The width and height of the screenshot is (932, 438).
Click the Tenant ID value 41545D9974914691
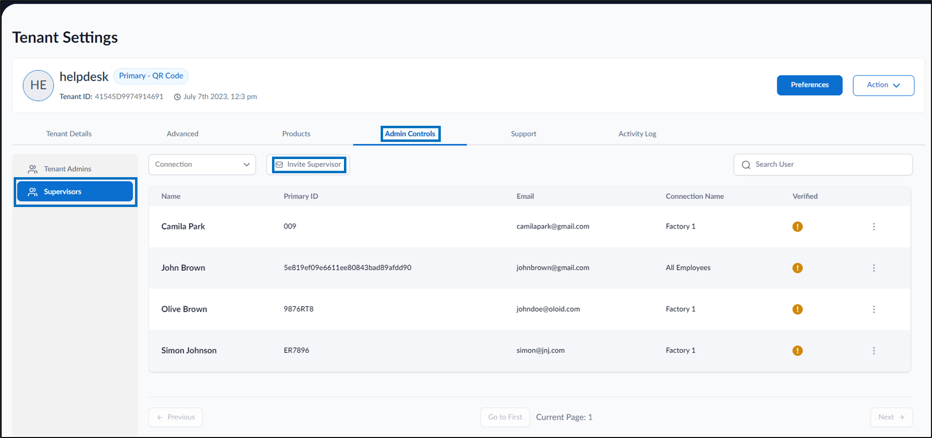point(129,96)
